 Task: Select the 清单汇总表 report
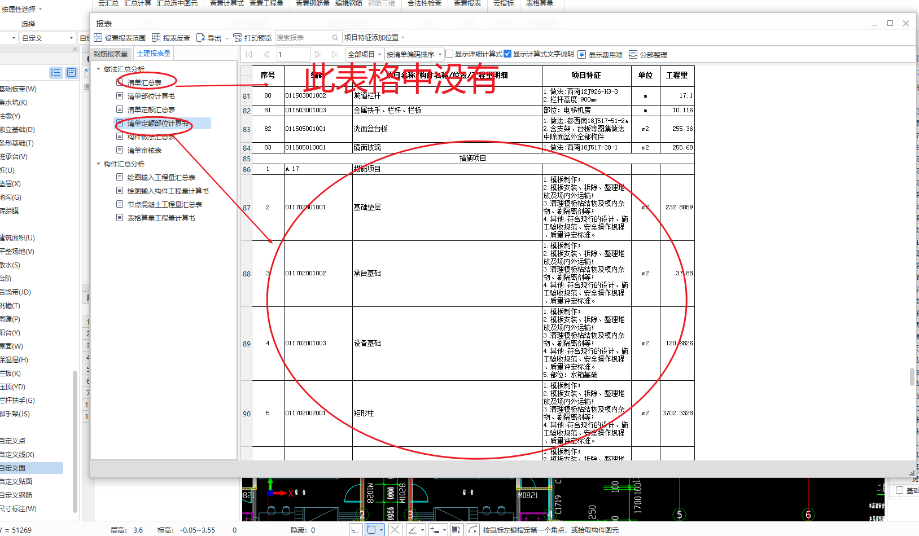pyautogui.click(x=144, y=82)
